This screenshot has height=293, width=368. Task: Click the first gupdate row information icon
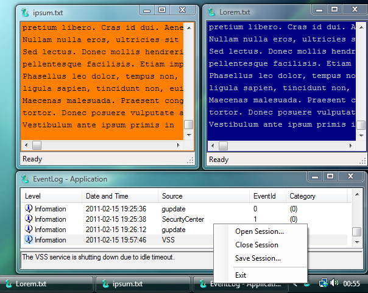(29, 208)
